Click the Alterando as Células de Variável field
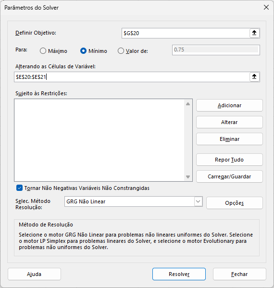Screen dimensions: 274x288 132,77
